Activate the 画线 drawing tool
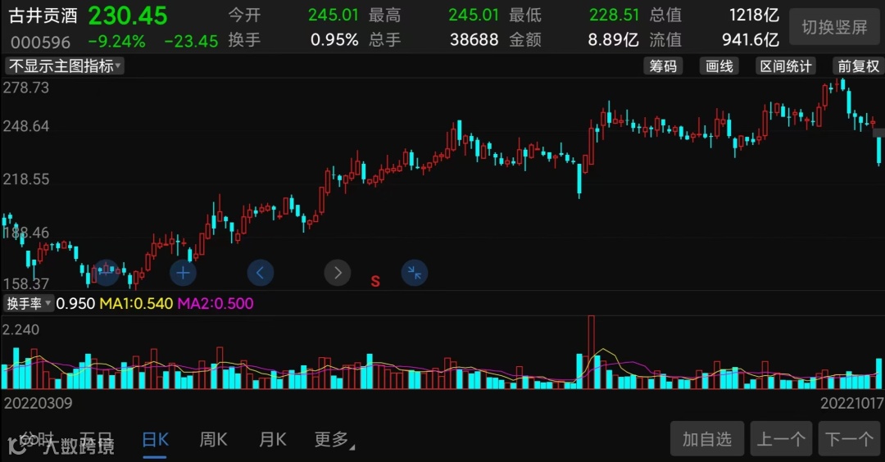The image size is (885, 462). tap(719, 66)
